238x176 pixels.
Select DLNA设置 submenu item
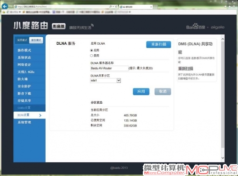pyautogui.click(x=30, y=115)
